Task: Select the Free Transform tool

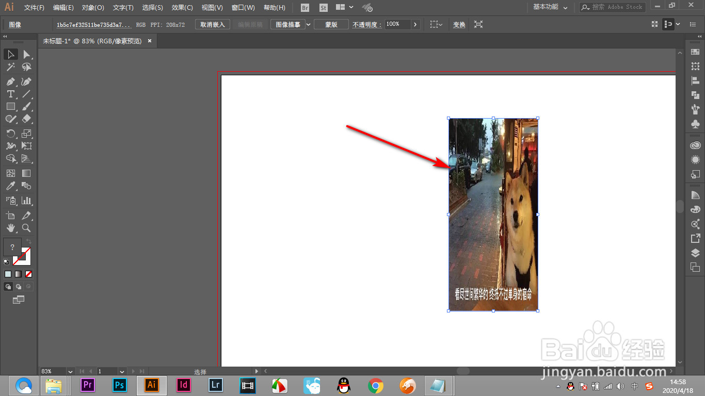Action: (x=26, y=146)
